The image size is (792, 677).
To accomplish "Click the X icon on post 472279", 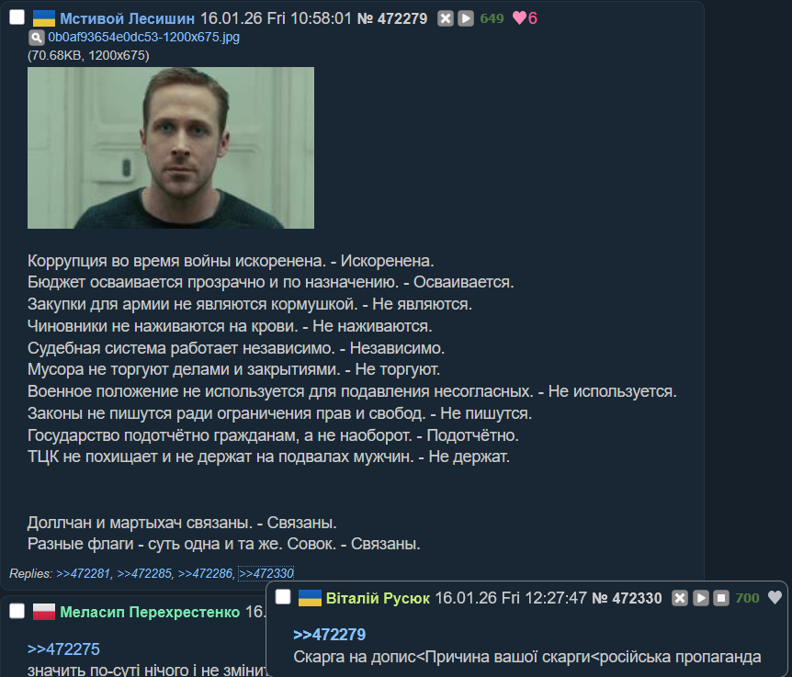I will tap(445, 18).
